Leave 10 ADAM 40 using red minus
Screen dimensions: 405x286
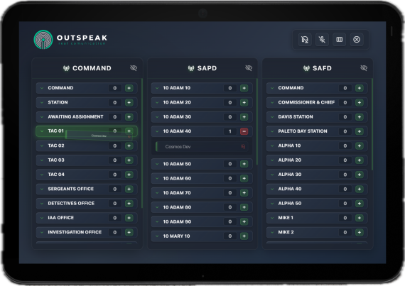point(244,131)
